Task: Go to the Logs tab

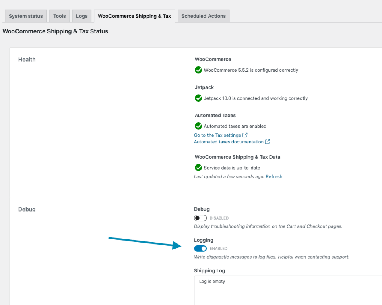Action: coord(82,16)
